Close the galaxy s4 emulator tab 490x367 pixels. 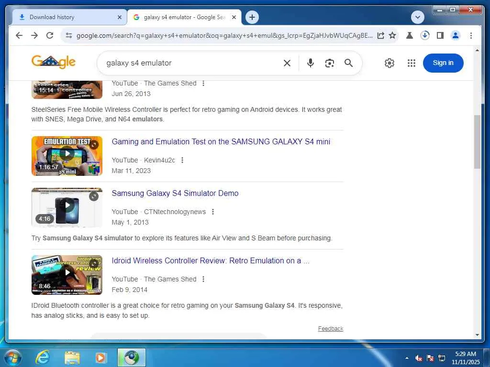click(234, 18)
